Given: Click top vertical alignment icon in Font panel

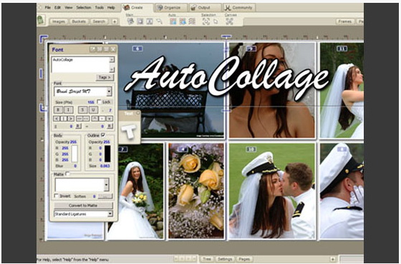Looking at the screenshot, I should tap(95, 118).
